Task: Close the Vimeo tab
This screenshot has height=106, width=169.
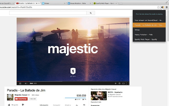Action: coord(64,3)
